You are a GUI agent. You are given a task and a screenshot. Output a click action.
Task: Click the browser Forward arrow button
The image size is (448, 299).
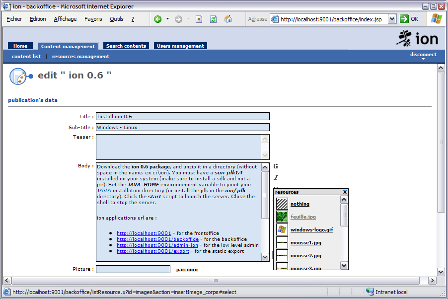[179, 19]
